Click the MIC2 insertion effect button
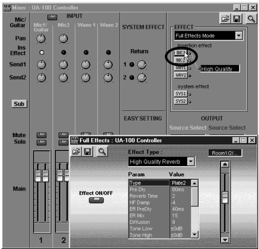Viewport: 259px width, 249px height. click(x=181, y=60)
